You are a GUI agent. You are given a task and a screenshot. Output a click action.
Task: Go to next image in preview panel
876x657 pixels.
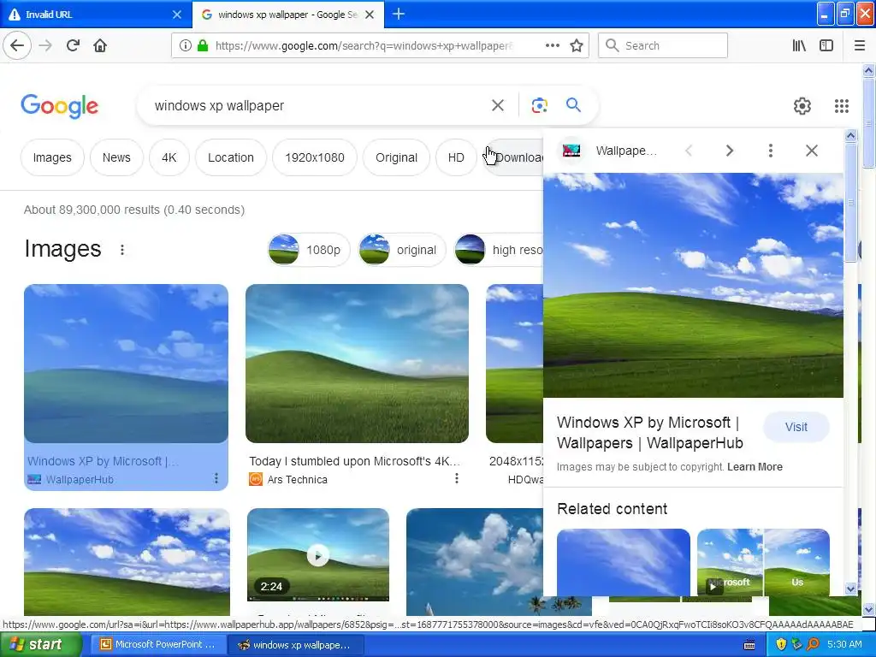point(729,151)
